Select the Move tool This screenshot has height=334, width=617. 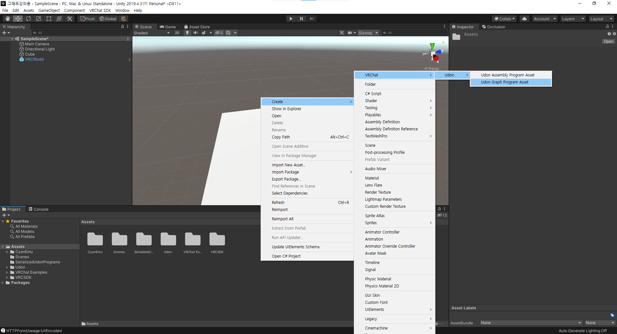pos(18,19)
